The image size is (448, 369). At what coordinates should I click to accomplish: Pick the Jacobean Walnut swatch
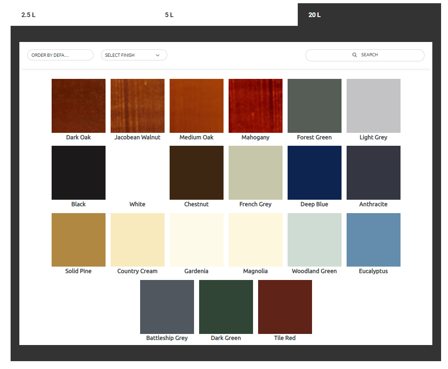point(137,106)
